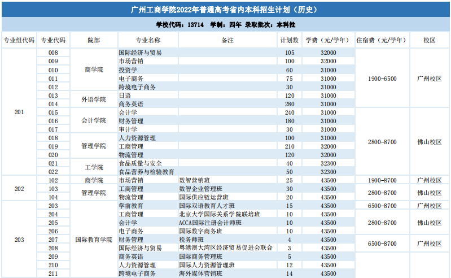The width and height of the screenshot is (451, 278).
Task: Click the note 数智企业管理班
Action: 201,189
